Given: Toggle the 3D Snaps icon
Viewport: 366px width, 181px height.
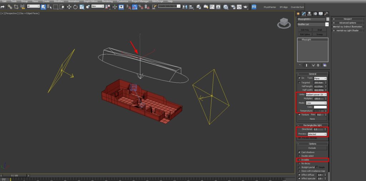Looking at the screenshot, I should [x=129, y=7].
